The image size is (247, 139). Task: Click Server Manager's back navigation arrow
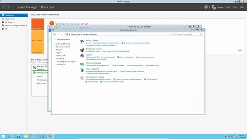(4, 7)
